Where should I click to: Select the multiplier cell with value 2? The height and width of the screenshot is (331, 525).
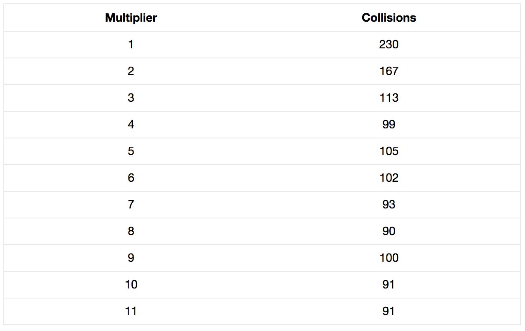[x=131, y=71]
